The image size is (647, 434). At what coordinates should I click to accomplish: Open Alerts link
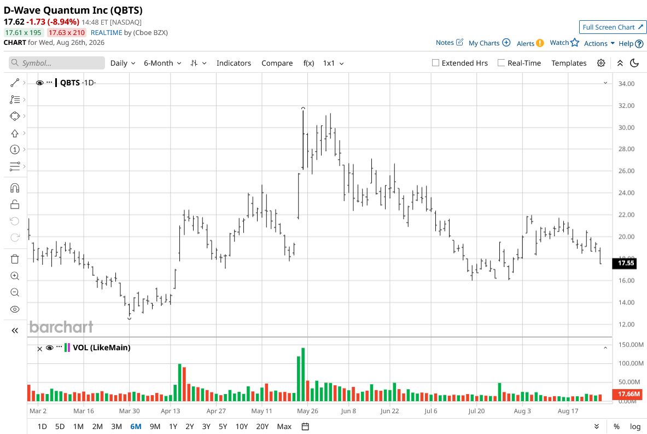click(x=530, y=43)
